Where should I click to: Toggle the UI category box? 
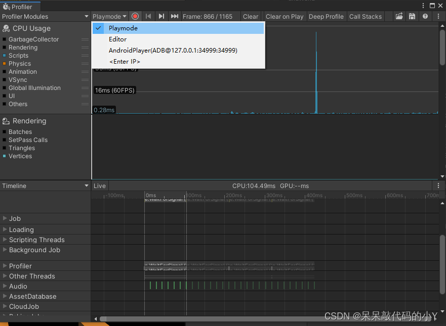click(x=4, y=96)
